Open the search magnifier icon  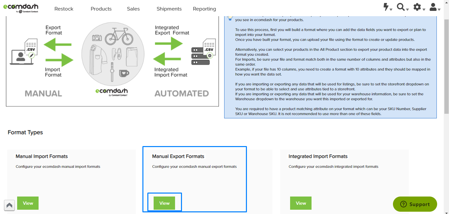[401, 7]
